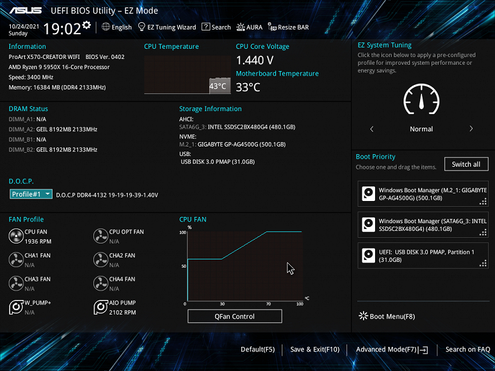Click the Normal tuning profile label
Screen dimensions: 495x371
[x=421, y=129]
